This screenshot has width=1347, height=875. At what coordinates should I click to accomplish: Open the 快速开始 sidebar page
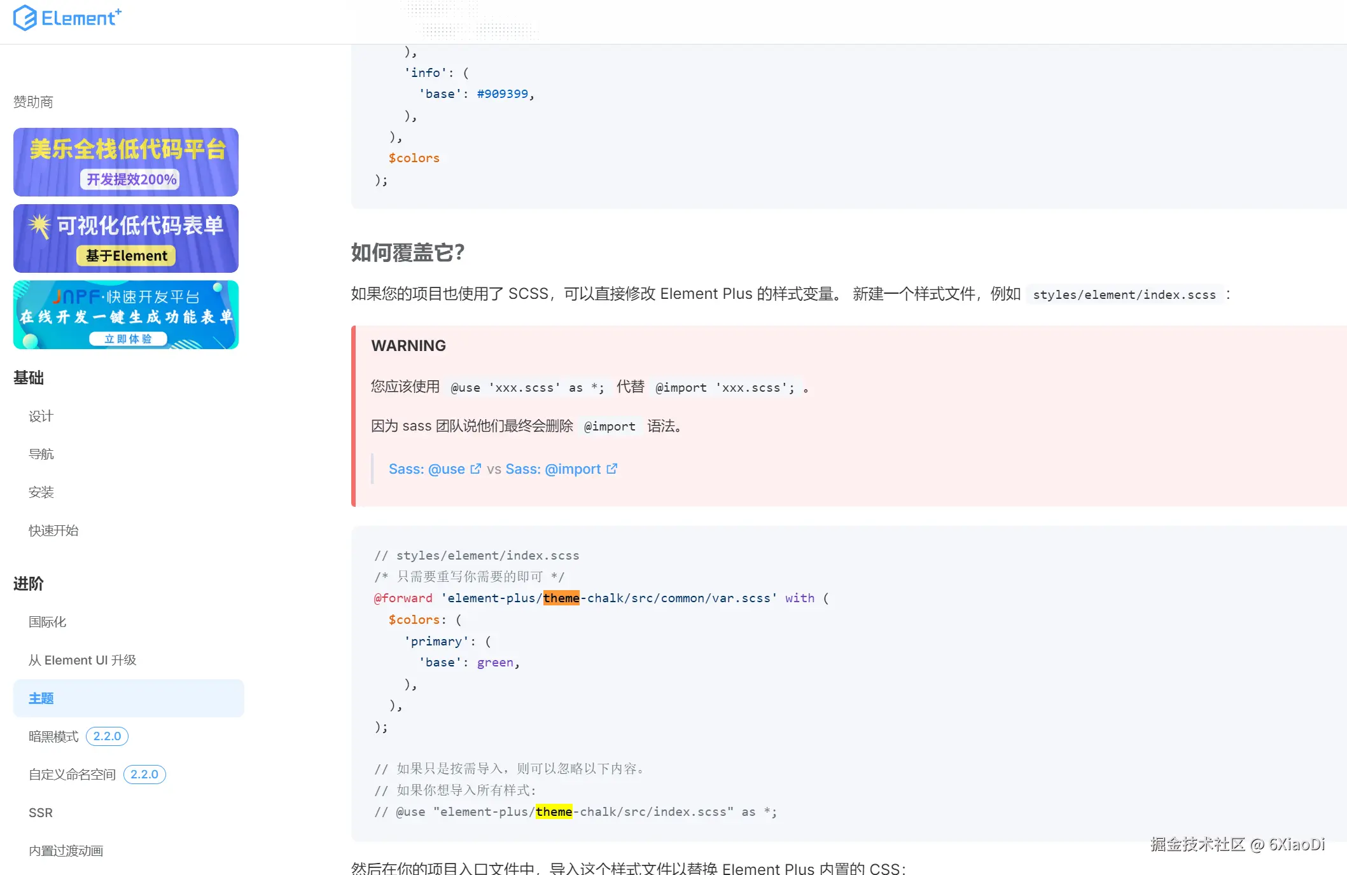pyautogui.click(x=53, y=530)
